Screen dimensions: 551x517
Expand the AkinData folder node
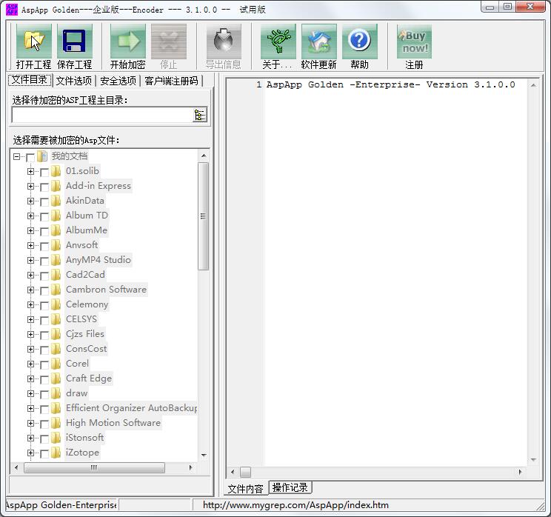30,201
